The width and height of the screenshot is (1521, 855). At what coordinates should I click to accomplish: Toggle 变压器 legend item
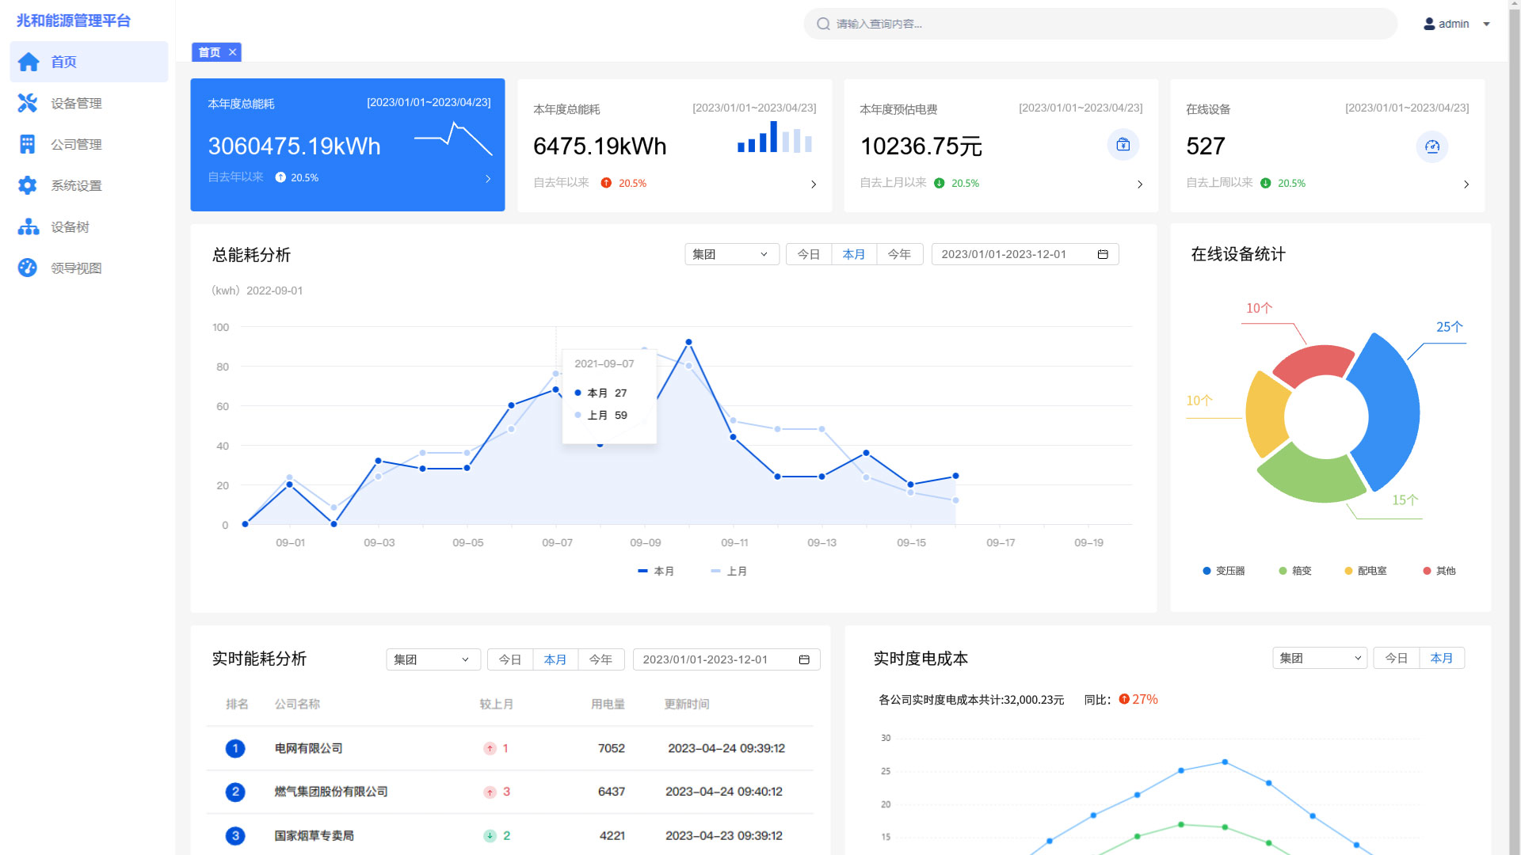[x=1224, y=571]
